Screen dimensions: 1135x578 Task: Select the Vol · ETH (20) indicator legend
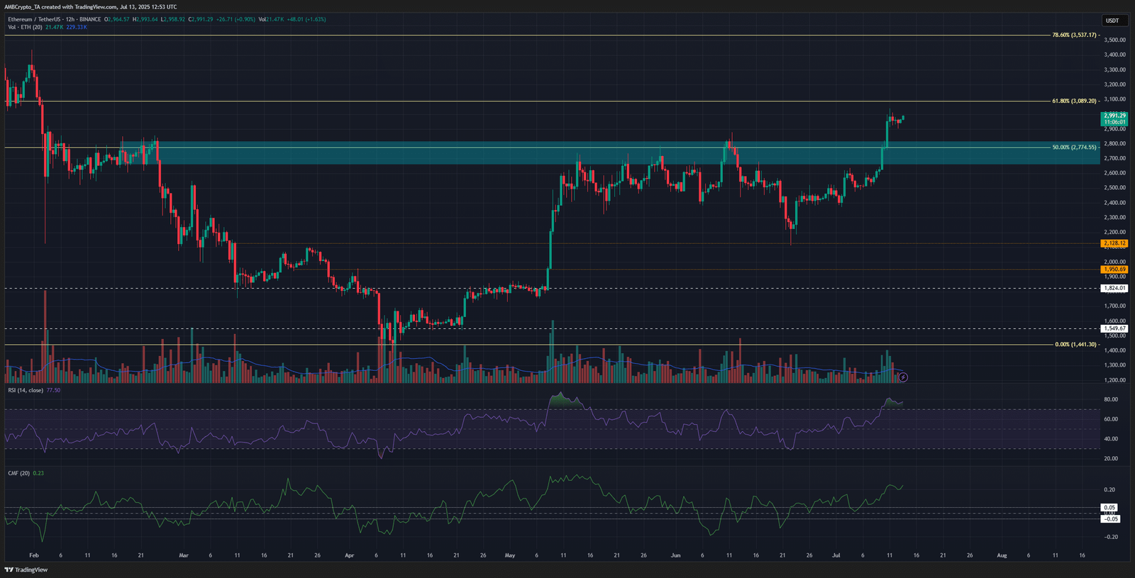coord(26,27)
